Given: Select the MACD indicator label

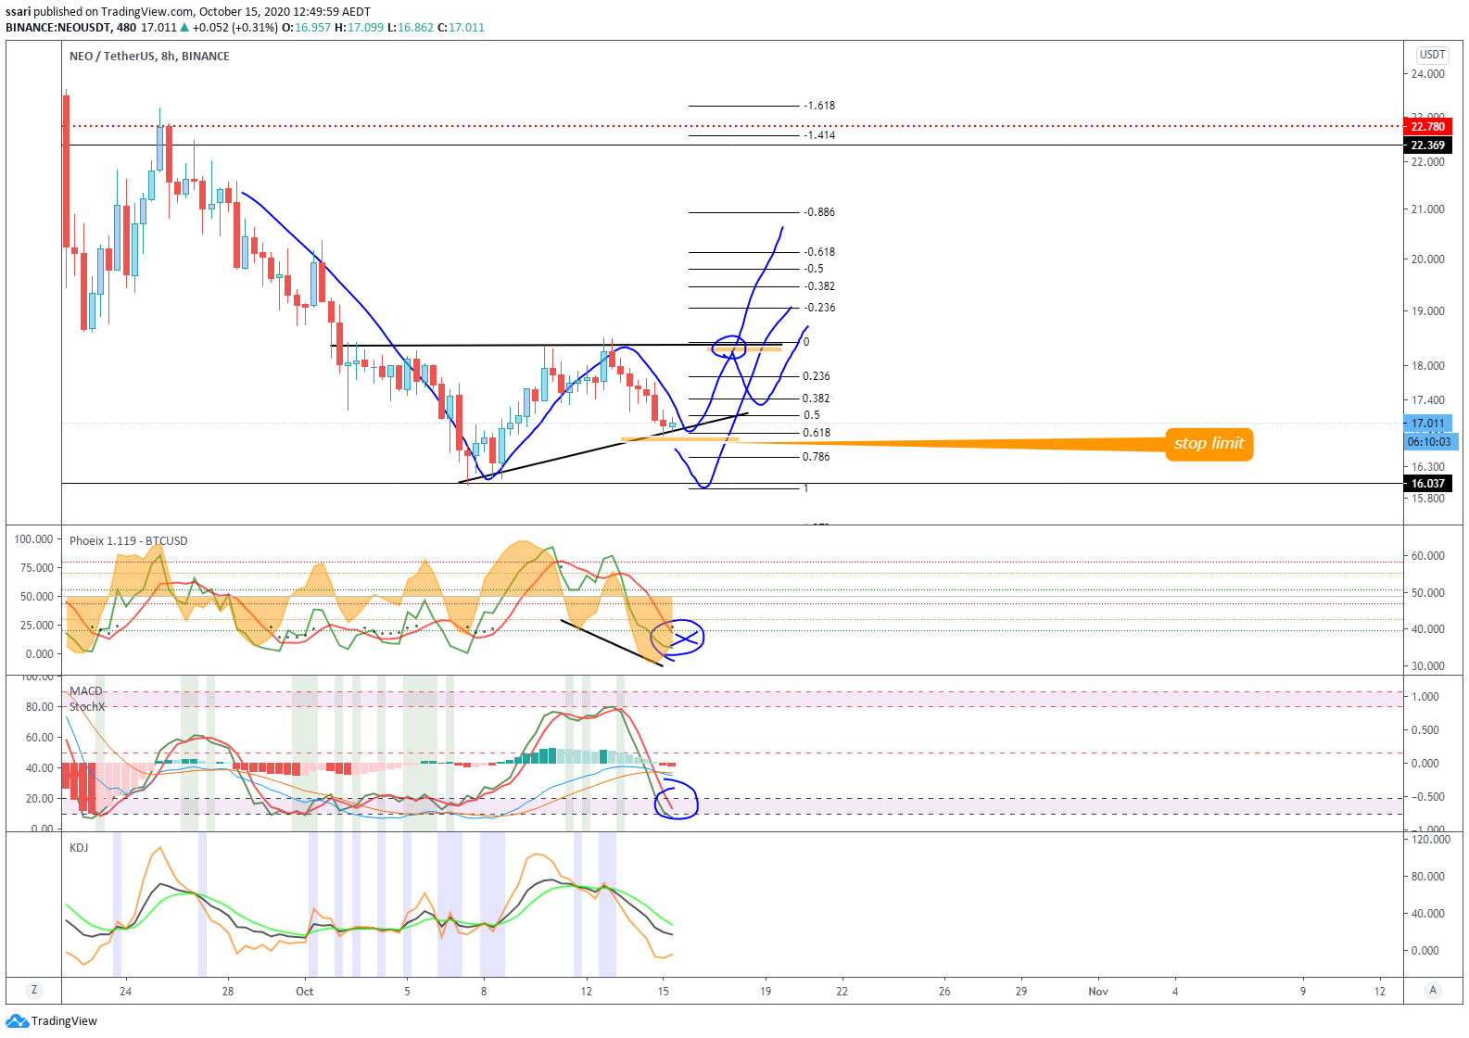Looking at the screenshot, I should click(86, 690).
